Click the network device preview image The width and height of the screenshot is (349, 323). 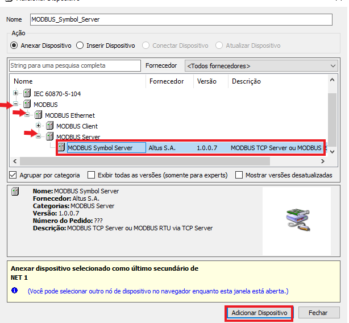296,221
